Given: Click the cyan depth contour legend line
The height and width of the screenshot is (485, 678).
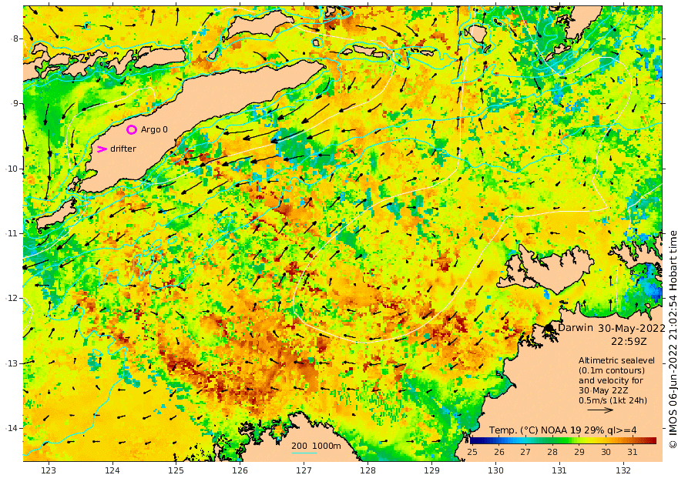Looking at the screenshot, I should click(304, 453).
